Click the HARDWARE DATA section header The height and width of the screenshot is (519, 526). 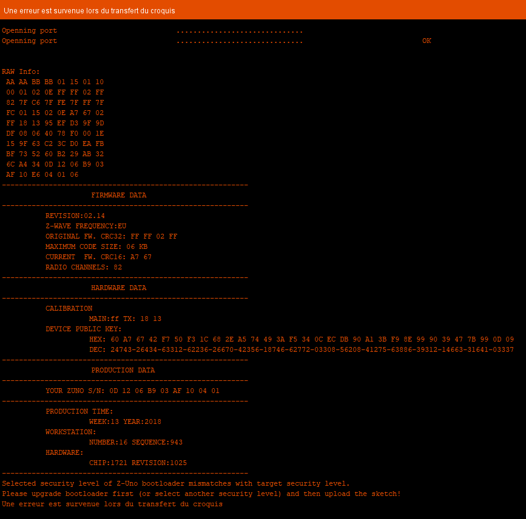118,288
